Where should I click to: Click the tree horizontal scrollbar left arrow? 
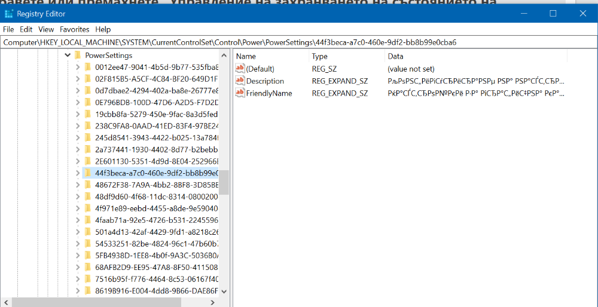(x=6, y=302)
